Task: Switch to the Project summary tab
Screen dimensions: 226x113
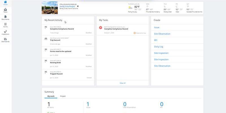Action: pos(63,96)
